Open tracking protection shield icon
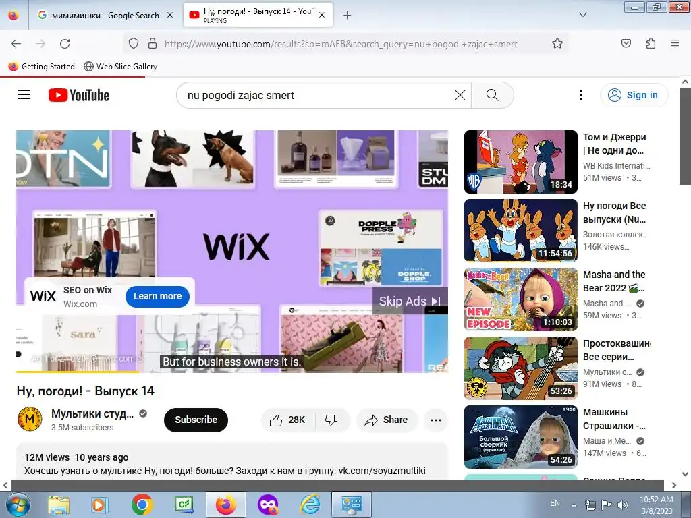The image size is (691, 518). (x=134, y=43)
